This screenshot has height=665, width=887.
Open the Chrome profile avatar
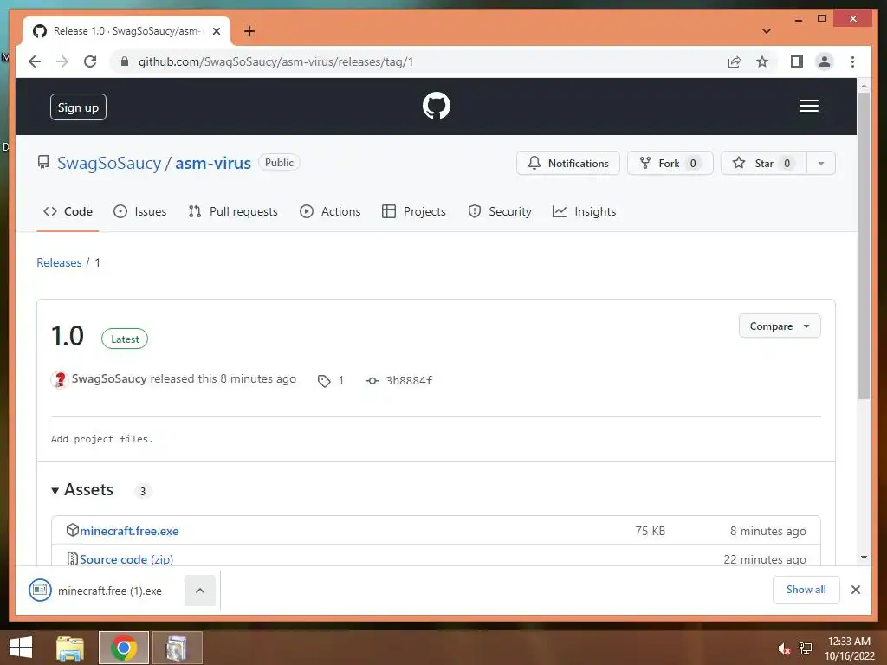tap(825, 61)
